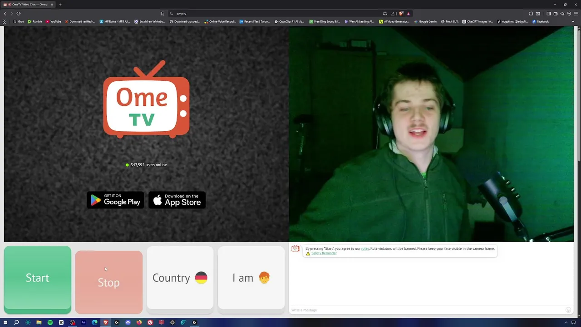This screenshot has height=327, width=581.
Task: Switch to Brave browser on the taskbar
Action: [105, 322]
